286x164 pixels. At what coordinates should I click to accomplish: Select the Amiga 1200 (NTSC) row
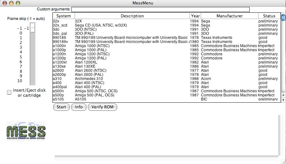(126, 54)
